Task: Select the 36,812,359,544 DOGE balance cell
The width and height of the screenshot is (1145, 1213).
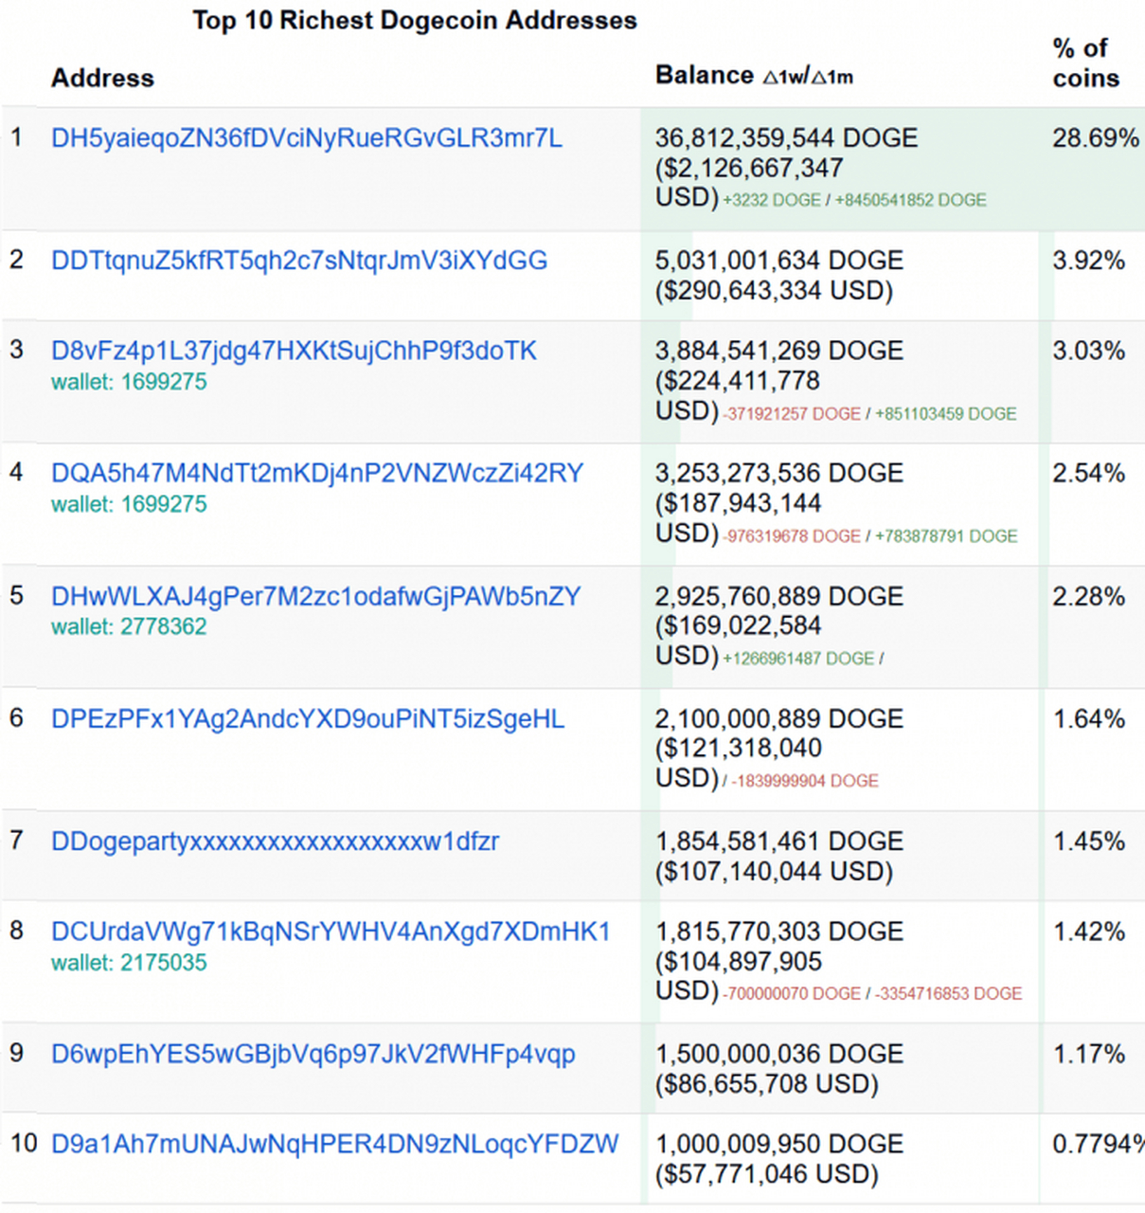Action: pyautogui.click(x=840, y=169)
